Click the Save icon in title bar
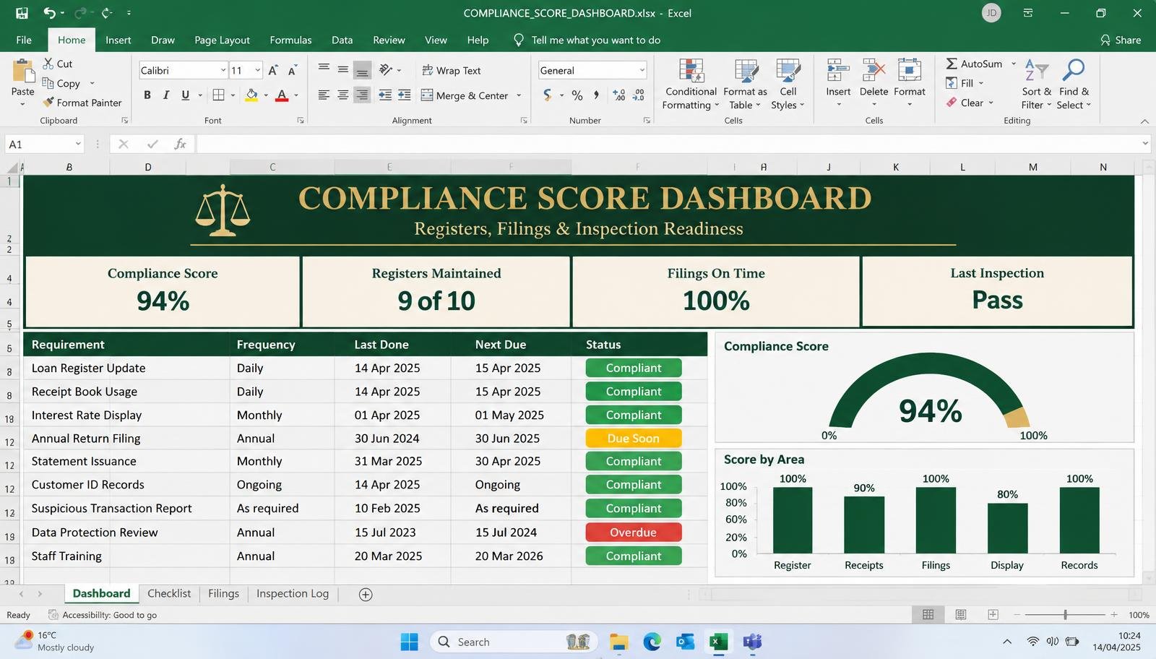The width and height of the screenshot is (1156, 659). pyautogui.click(x=22, y=13)
